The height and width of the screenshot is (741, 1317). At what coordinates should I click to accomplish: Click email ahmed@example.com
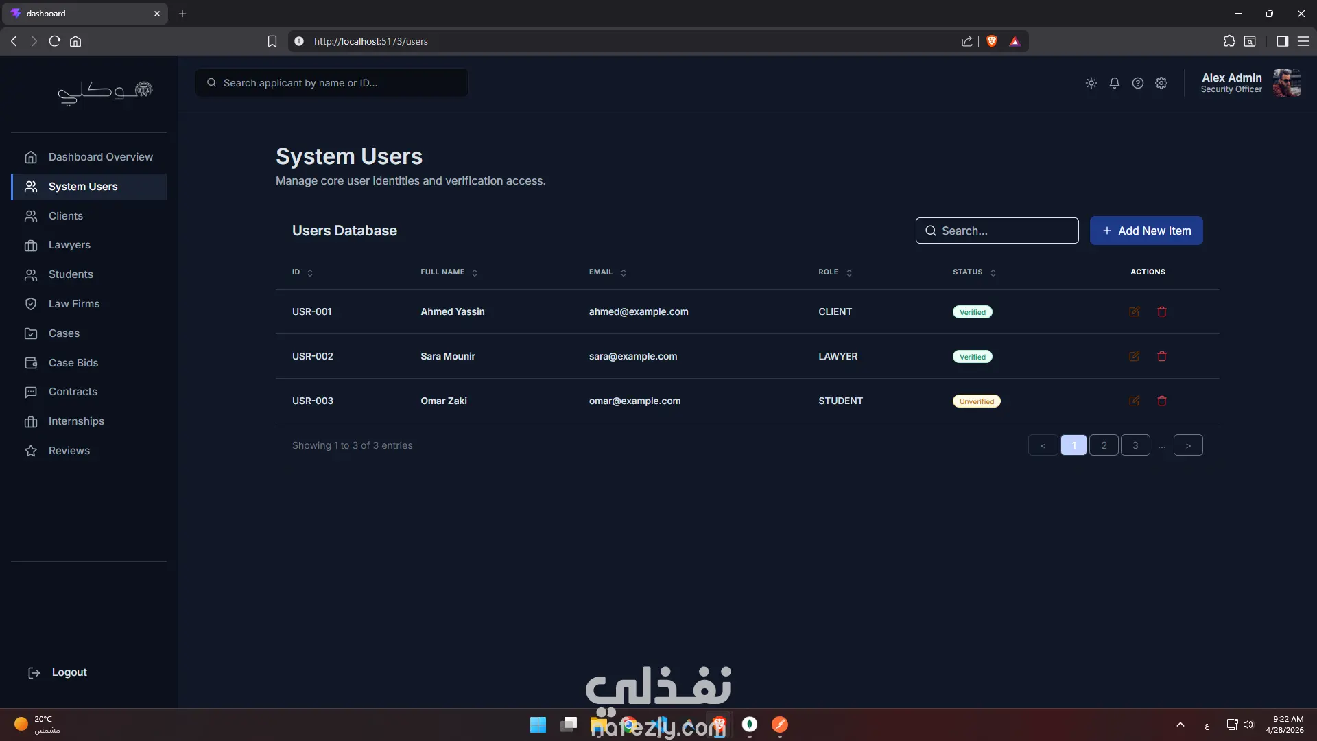[x=639, y=311]
